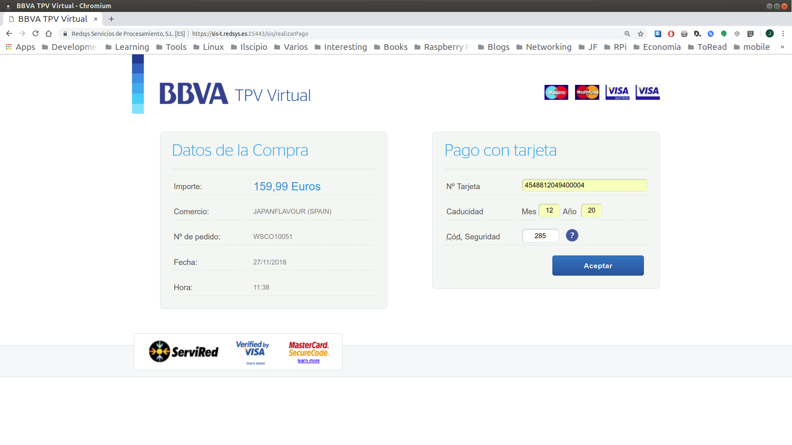Image resolution: width=792 pixels, height=445 pixels.
Task: Open the Learning bookmarks folder
Action: [127, 47]
